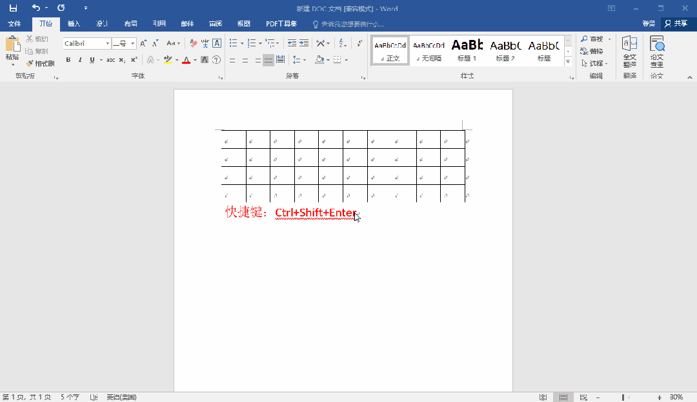Apply the 标题 1 style

coord(466,50)
